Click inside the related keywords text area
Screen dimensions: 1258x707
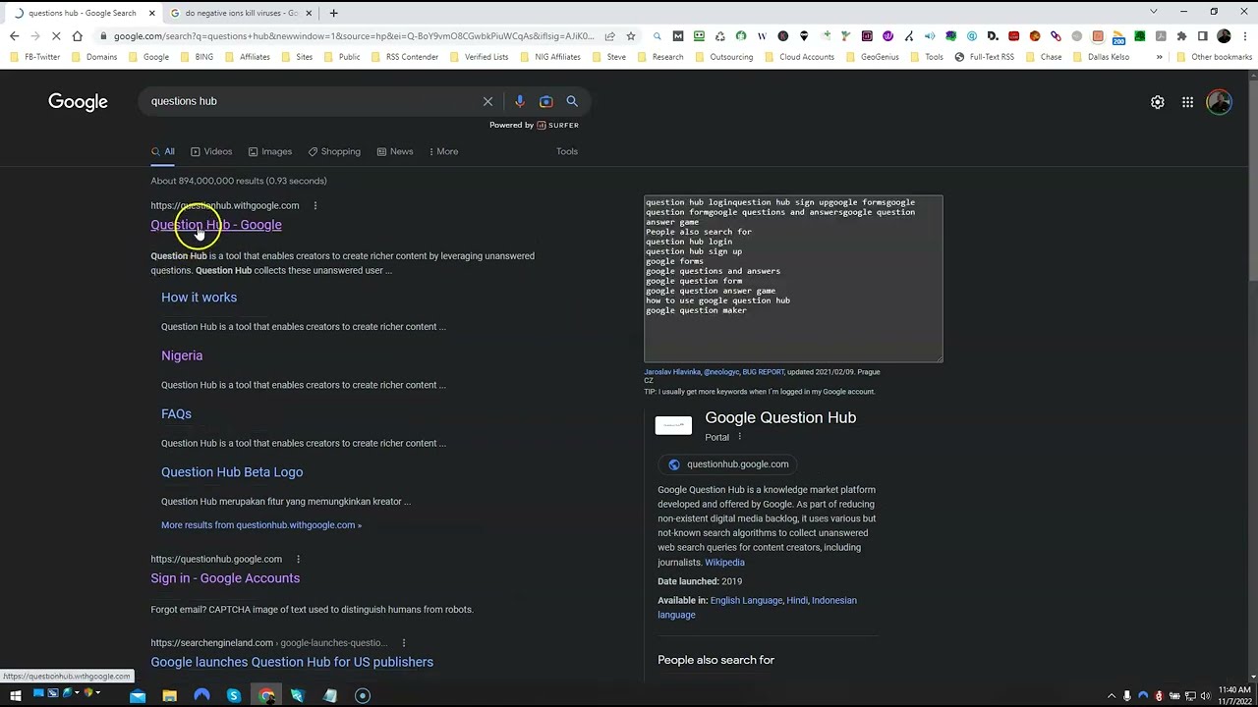click(x=793, y=279)
